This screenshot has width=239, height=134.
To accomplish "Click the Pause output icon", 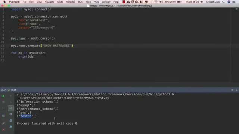I will point(3,108).
